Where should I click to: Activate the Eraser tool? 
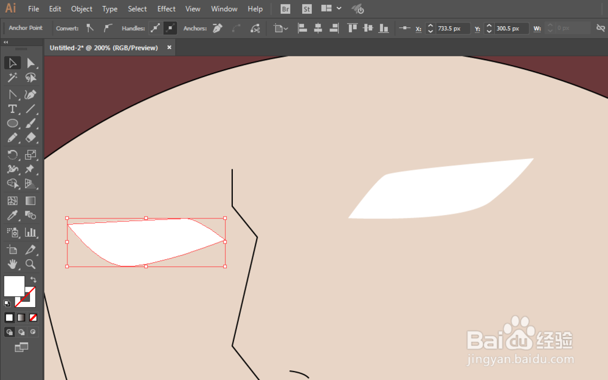click(30, 138)
